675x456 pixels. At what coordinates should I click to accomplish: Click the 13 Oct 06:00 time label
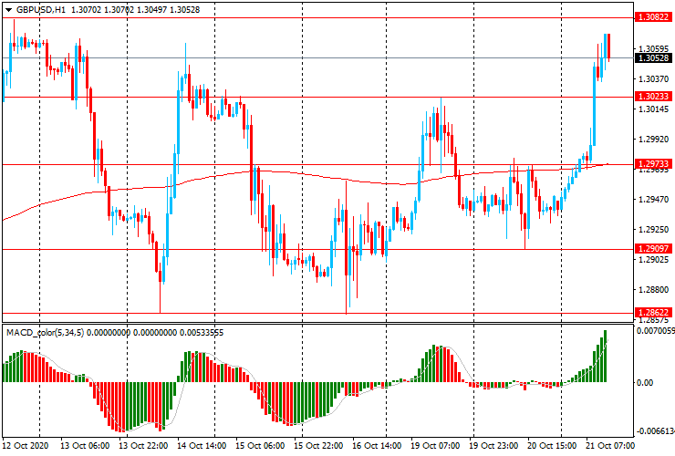coord(84,446)
